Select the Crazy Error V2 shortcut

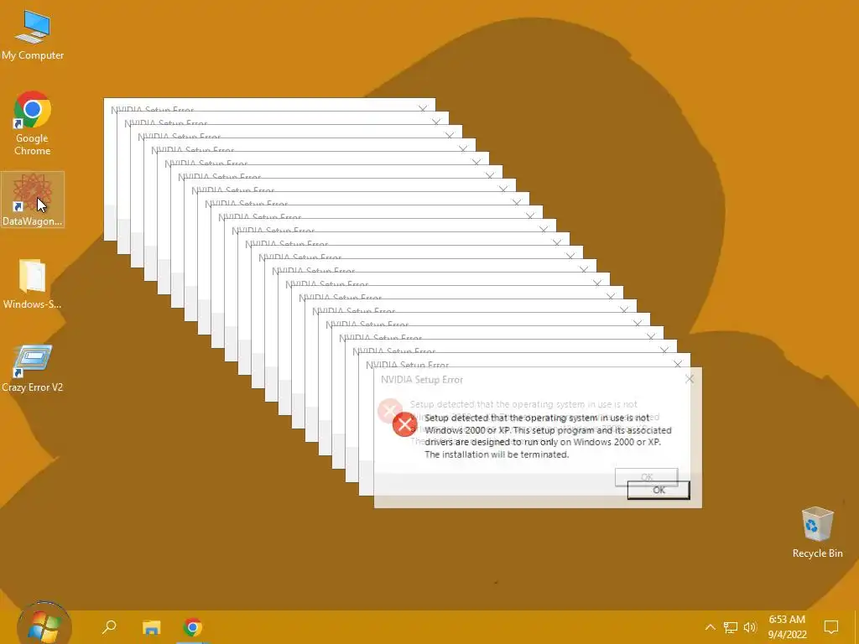(x=33, y=368)
